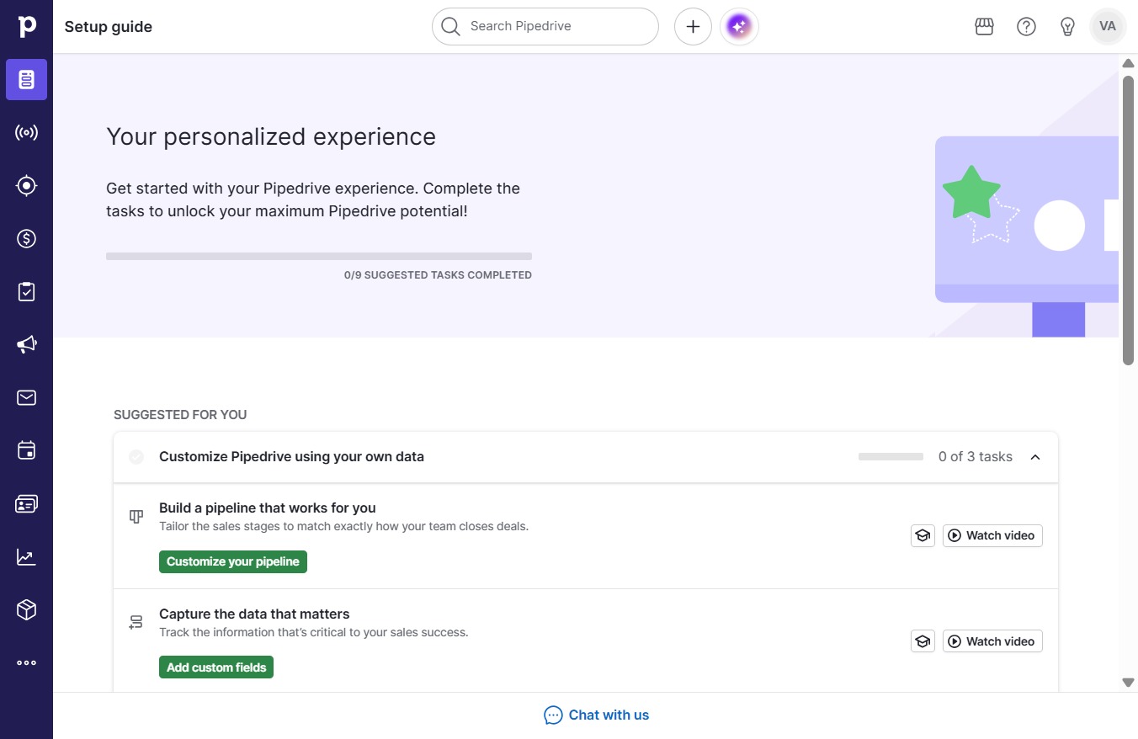Click the search magnifier icon
This screenshot has width=1138, height=739.
click(x=451, y=27)
